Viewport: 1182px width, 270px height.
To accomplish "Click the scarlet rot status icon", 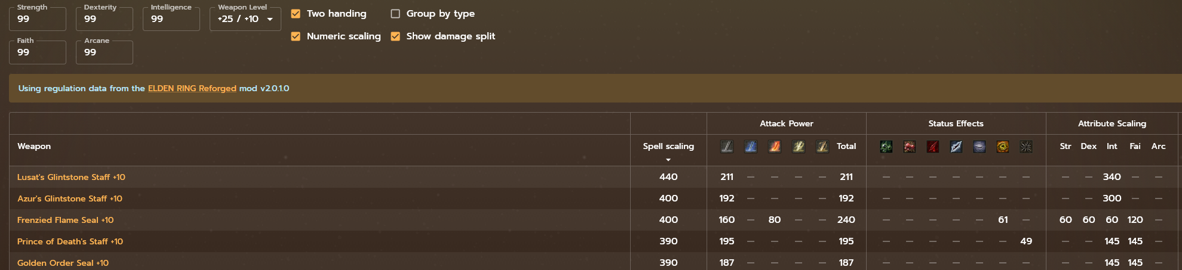I will tap(909, 147).
